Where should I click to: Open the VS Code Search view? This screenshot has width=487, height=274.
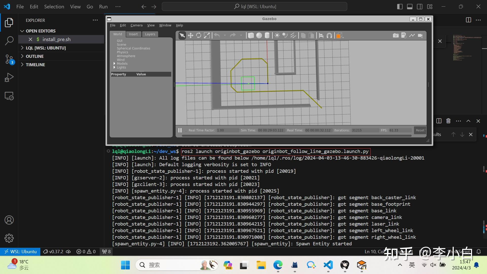9,41
